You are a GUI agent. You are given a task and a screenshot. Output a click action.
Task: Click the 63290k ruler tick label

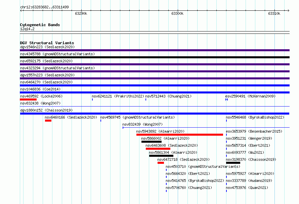(81, 13)
